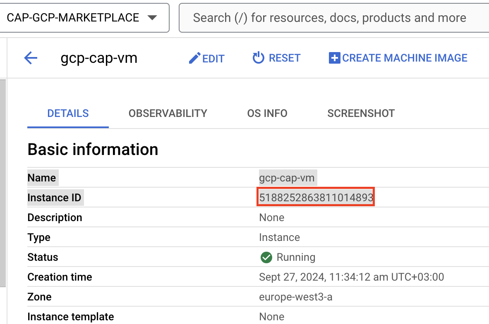Click the pencil Edit icon
489x324 pixels.
pos(194,58)
